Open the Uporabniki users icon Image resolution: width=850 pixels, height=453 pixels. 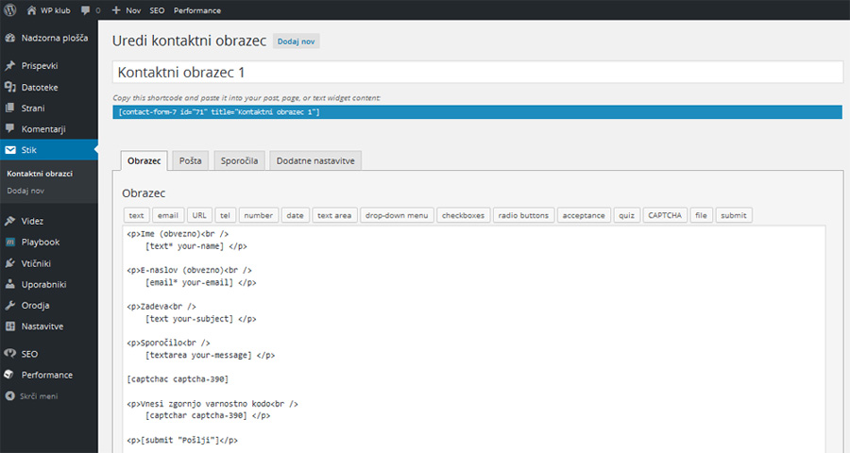[x=9, y=284]
